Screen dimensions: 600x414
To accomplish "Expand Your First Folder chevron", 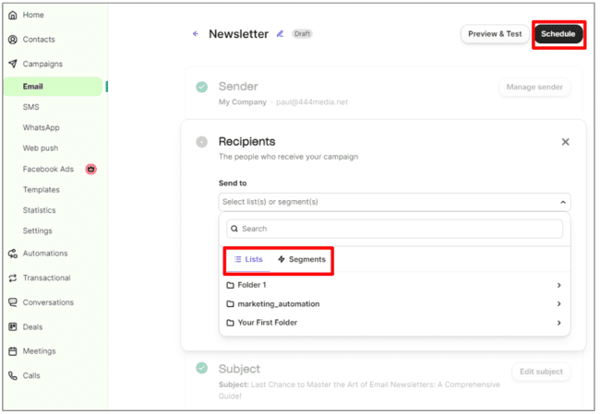I will point(559,323).
